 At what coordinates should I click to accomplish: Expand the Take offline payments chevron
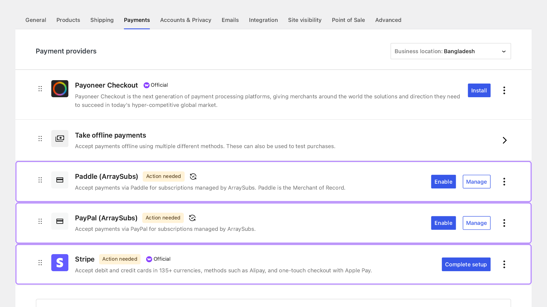[505, 140]
